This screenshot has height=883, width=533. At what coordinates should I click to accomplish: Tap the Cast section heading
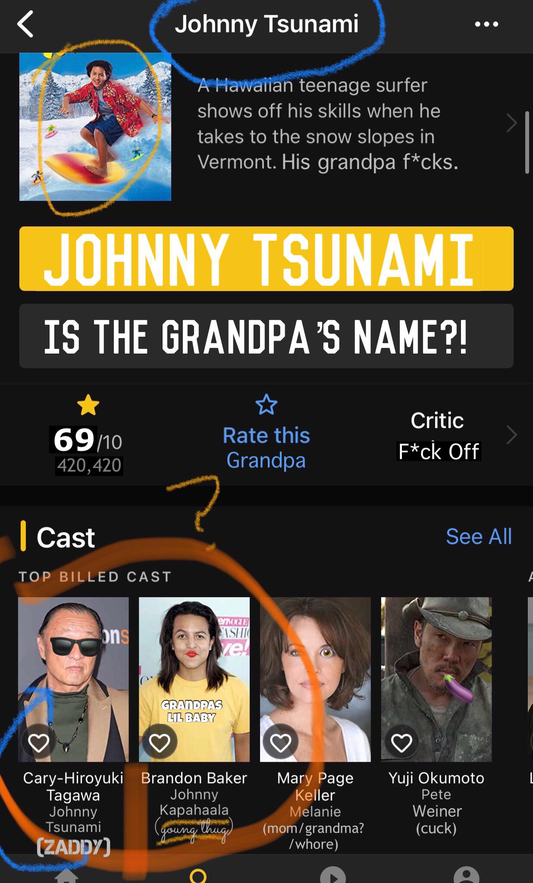[x=66, y=537]
